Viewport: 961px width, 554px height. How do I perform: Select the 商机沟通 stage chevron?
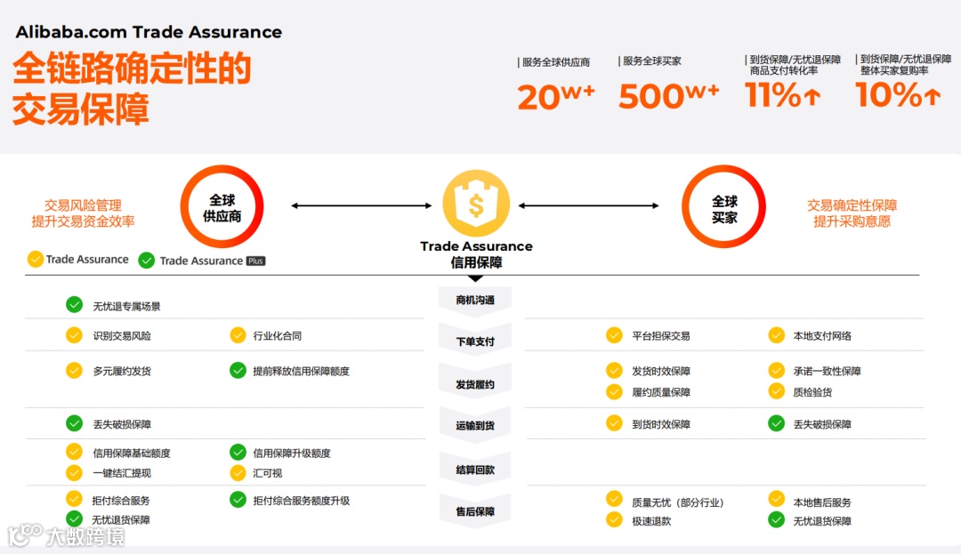(475, 301)
